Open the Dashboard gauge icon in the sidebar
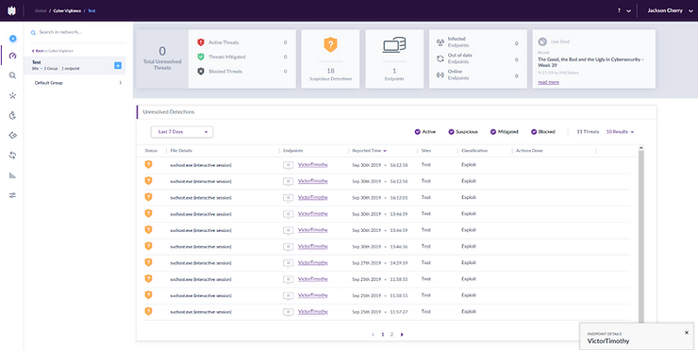This screenshot has height=350, width=698. (12, 56)
